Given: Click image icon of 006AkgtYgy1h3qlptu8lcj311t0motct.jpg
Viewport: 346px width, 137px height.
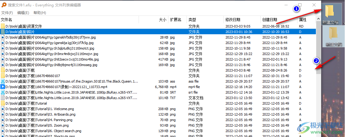Looking at the screenshot, I should (x=3, y=48).
